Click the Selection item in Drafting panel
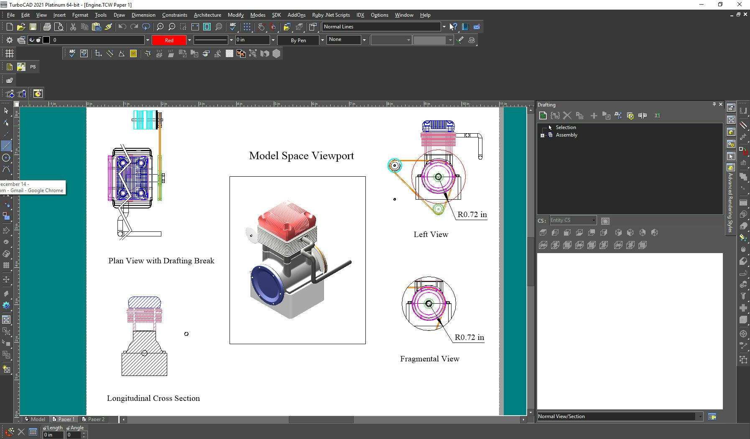Image resolution: width=750 pixels, height=439 pixels. point(565,127)
